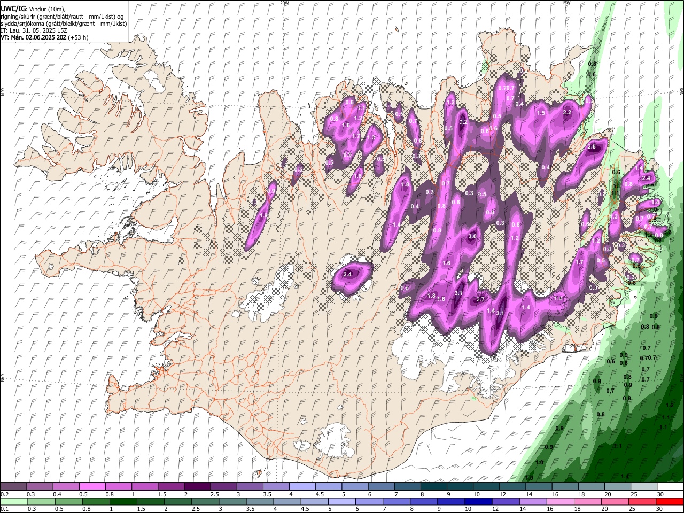Select the dark teal snow-scale swatch at 8
684x513 pixels.
click(434, 487)
